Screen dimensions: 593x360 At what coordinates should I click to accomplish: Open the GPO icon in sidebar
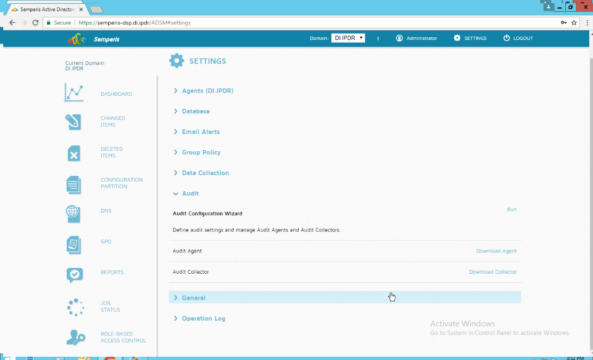pyautogui.click(x=74, y=244)
